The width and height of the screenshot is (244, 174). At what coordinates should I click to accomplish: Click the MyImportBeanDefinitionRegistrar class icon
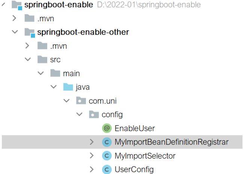click(x=107, y=142)
